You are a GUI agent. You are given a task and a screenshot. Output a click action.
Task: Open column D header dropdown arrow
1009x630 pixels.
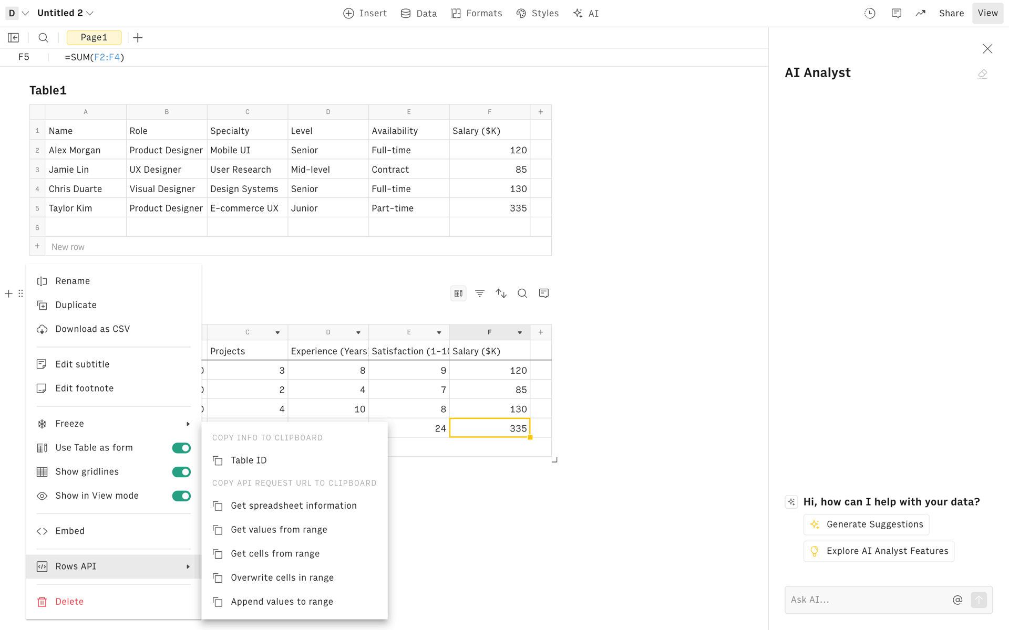click(x=358, y=333)
